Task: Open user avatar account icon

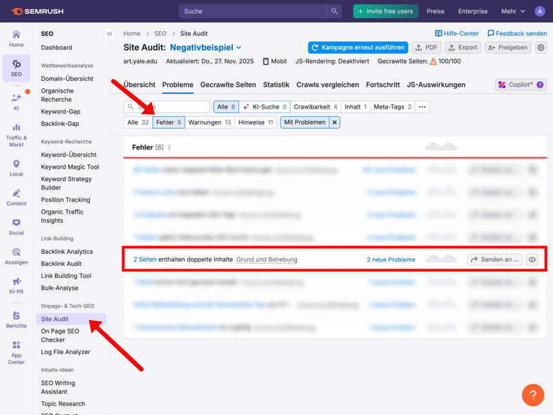Action: point(540,11)
